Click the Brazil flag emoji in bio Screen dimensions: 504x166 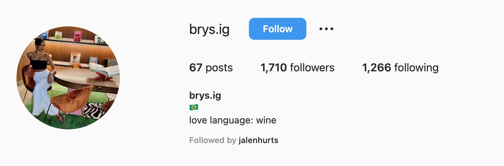coord(194,107)
